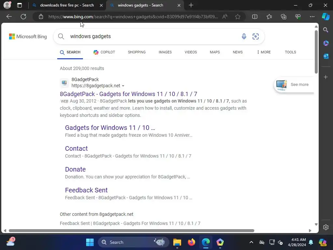Open Outlook sidebar icon

(326, 56)
